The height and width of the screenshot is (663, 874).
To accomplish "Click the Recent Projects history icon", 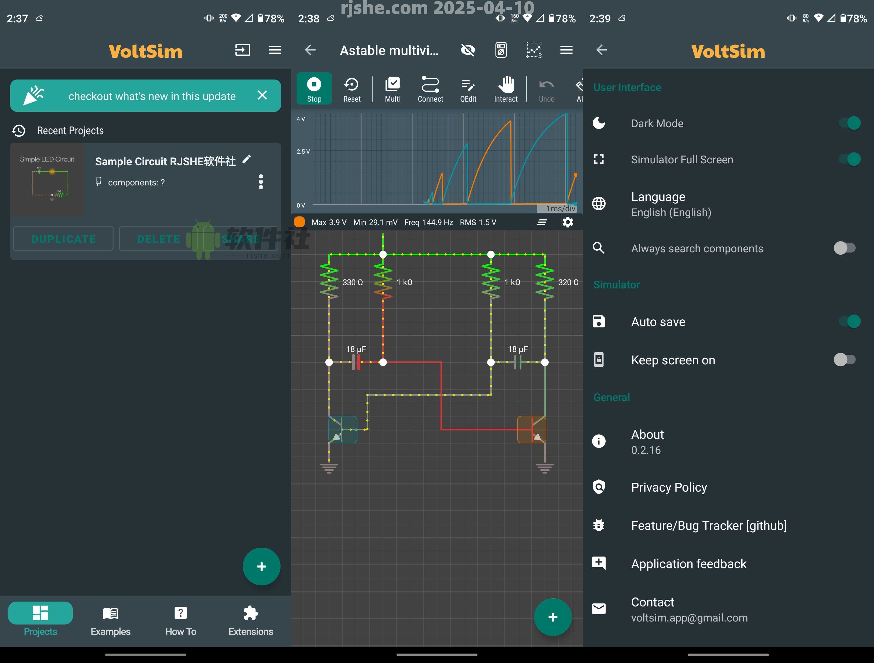I will pyautogui.click(x=18, y=131).
